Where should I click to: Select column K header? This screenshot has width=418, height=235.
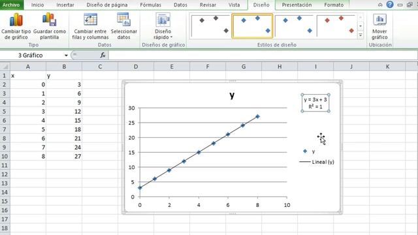[x=387, y=67]
